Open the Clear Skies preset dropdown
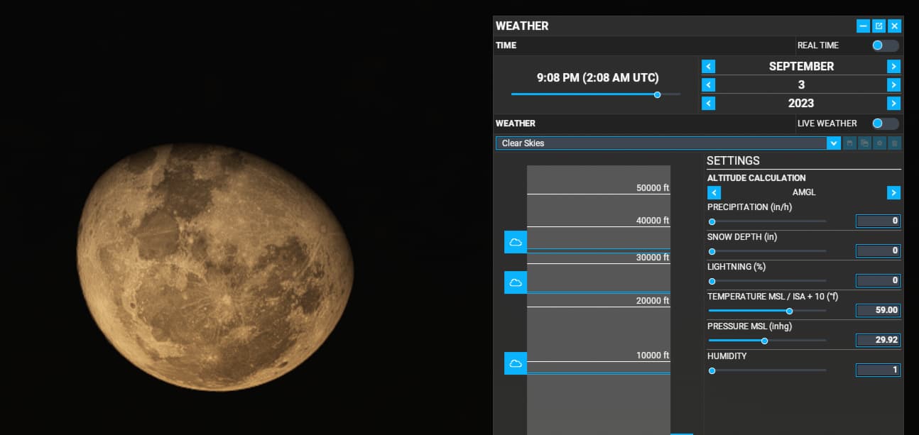The image size is (919, 435). (668, 143)
